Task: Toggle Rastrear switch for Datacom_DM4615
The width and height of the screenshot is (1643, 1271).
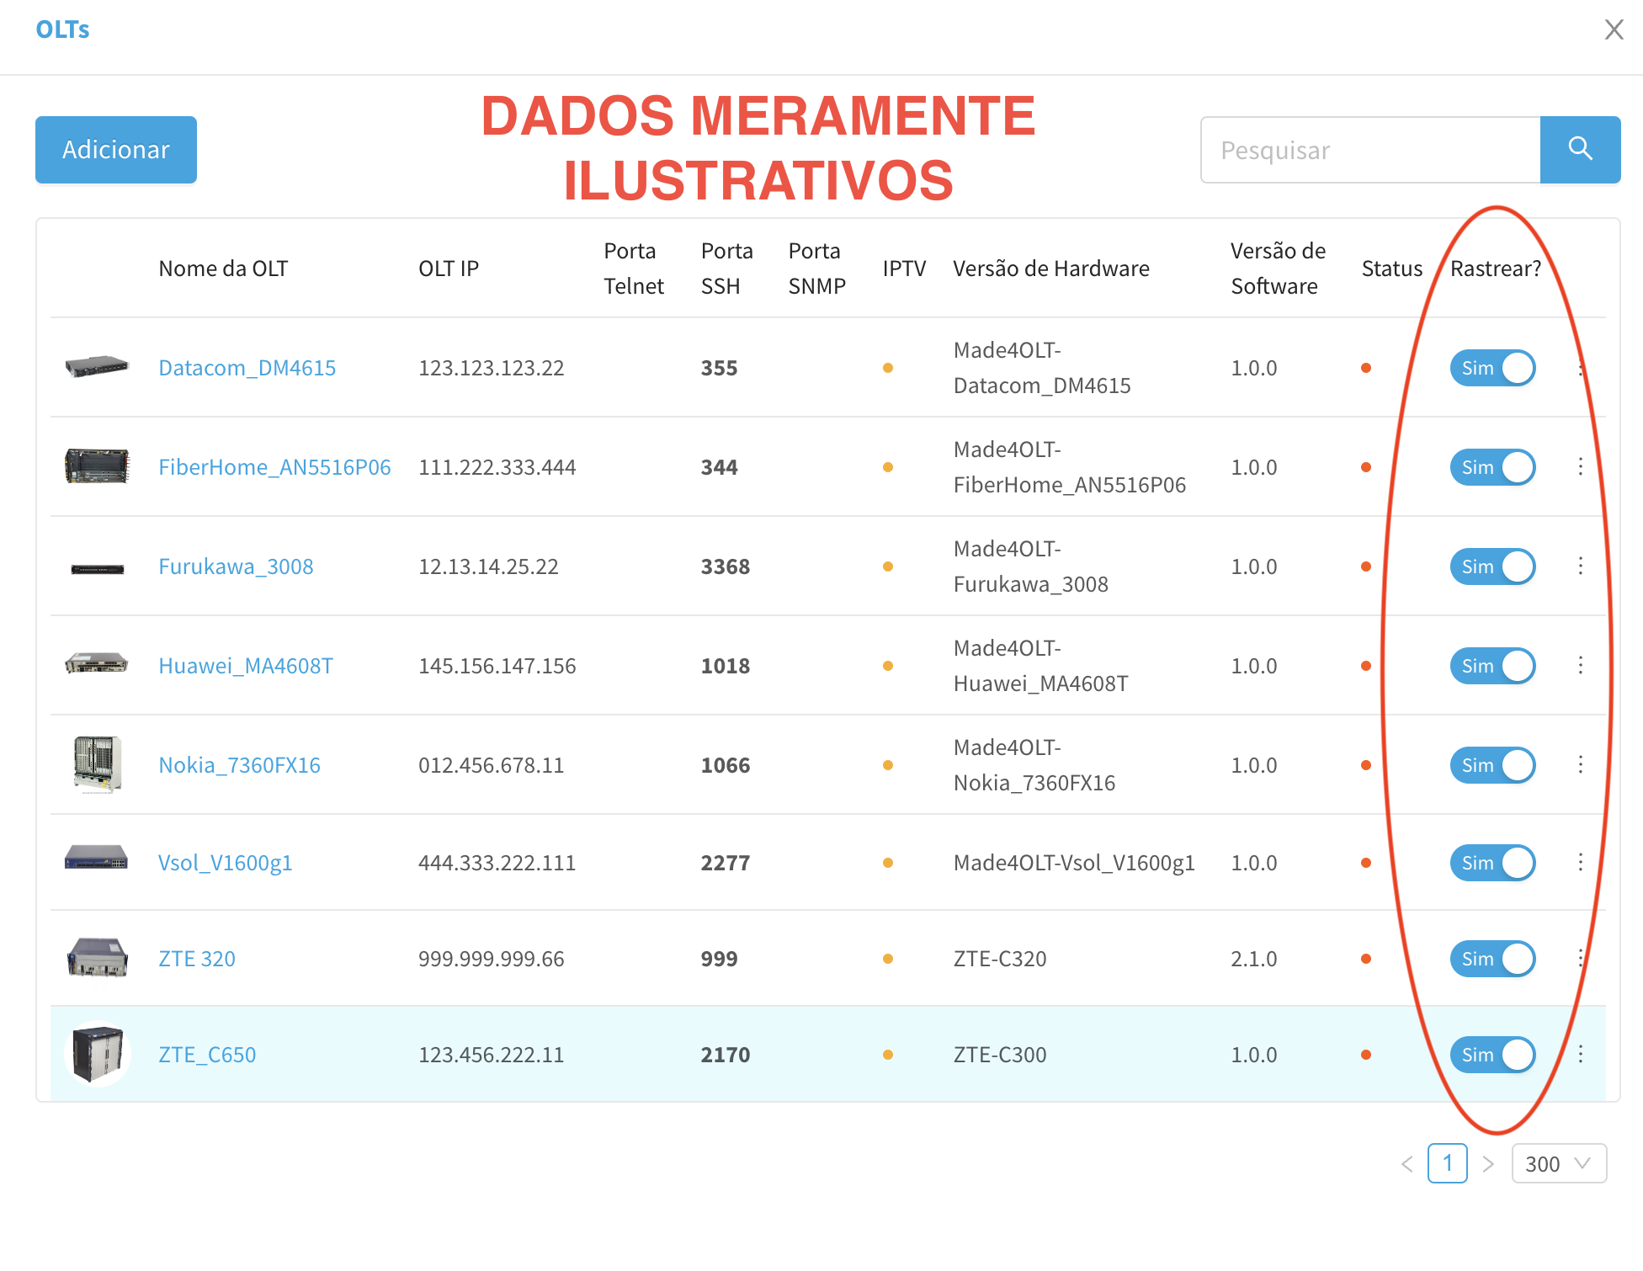Action: pyautogui.click(x=1492, y=368)
